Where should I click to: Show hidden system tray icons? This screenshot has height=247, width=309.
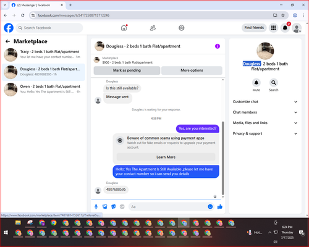click(269, 233)
